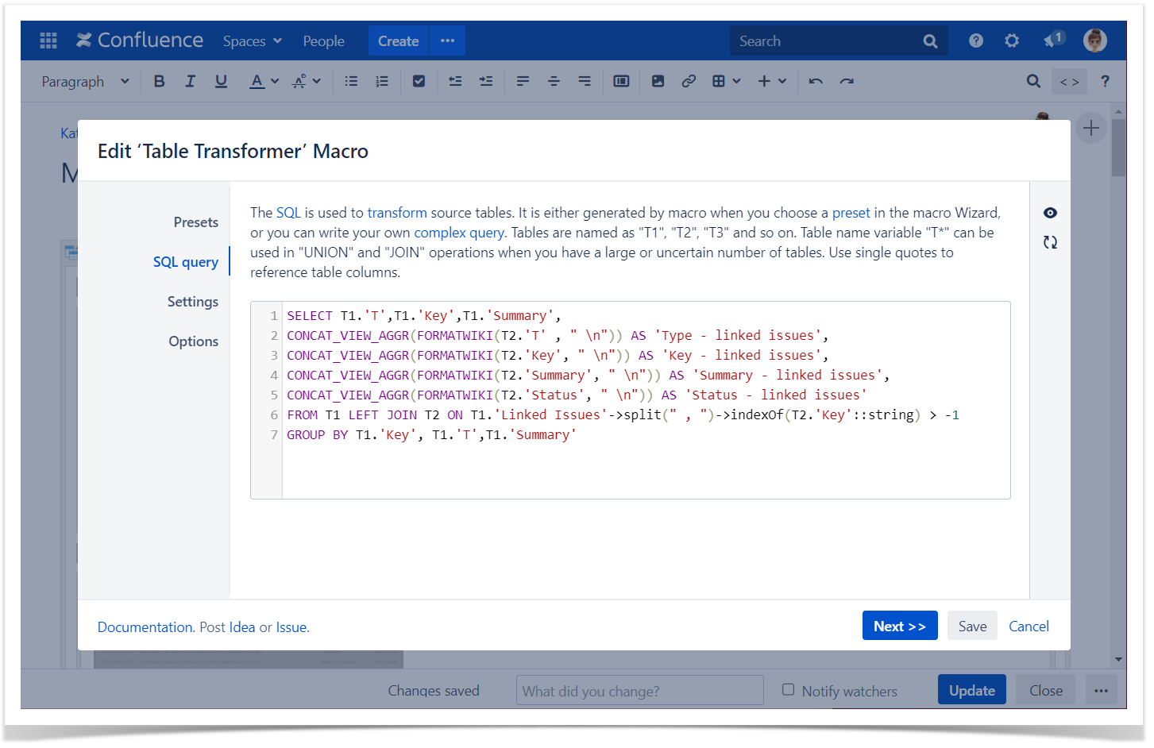The image size is (1154, 748).
Task: Open the Confluence settings gear
Action: point(1011,40)
